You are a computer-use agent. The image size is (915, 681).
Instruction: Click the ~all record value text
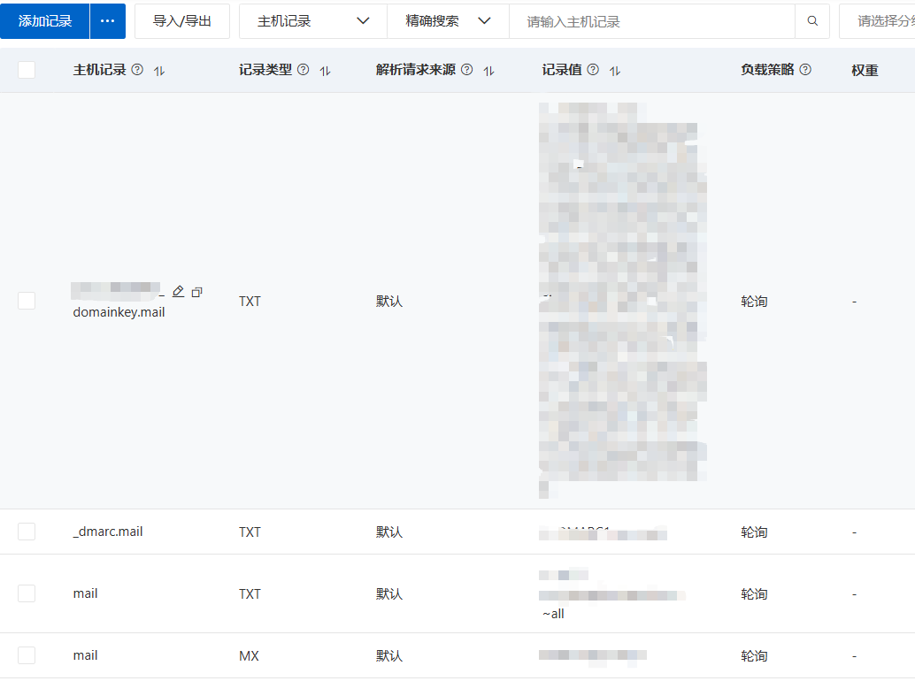point(553,614)
